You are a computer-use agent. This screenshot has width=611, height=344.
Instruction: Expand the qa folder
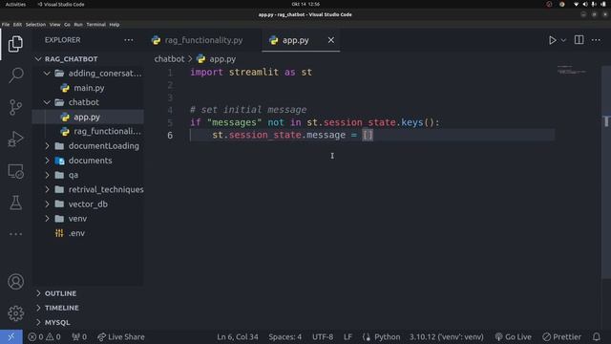pyautogui.click(x=88, y=175)
